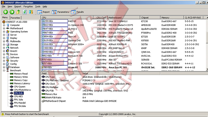Viewport: 208px width, 117px height.
Task: Expand the Operating System tree node
Action: point(4,32)
